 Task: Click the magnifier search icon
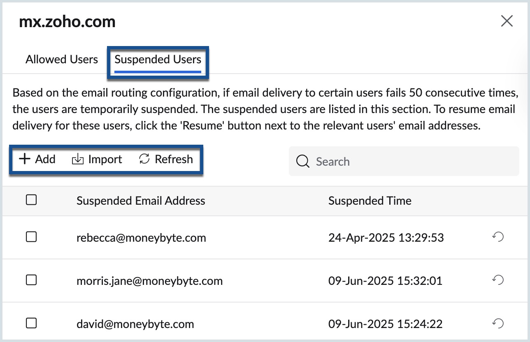303,162
